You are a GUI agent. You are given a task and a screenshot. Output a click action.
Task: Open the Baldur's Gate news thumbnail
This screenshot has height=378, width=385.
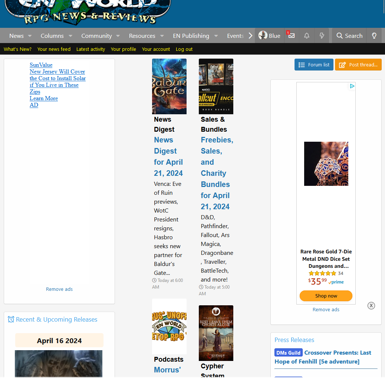tap(169, 86)
